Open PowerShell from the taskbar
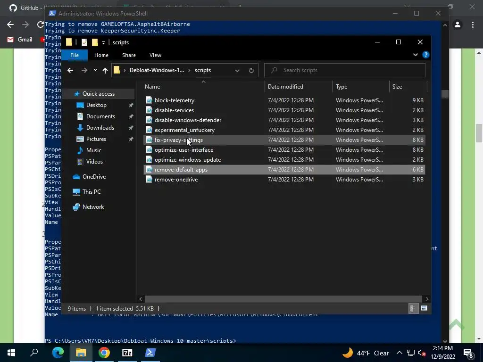 (x=150, y=353)
